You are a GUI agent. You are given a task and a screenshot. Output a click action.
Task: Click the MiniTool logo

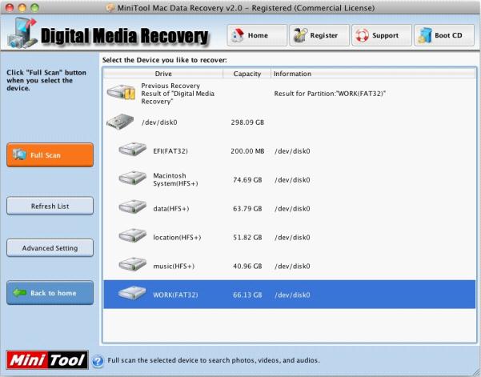coord(47,360)
